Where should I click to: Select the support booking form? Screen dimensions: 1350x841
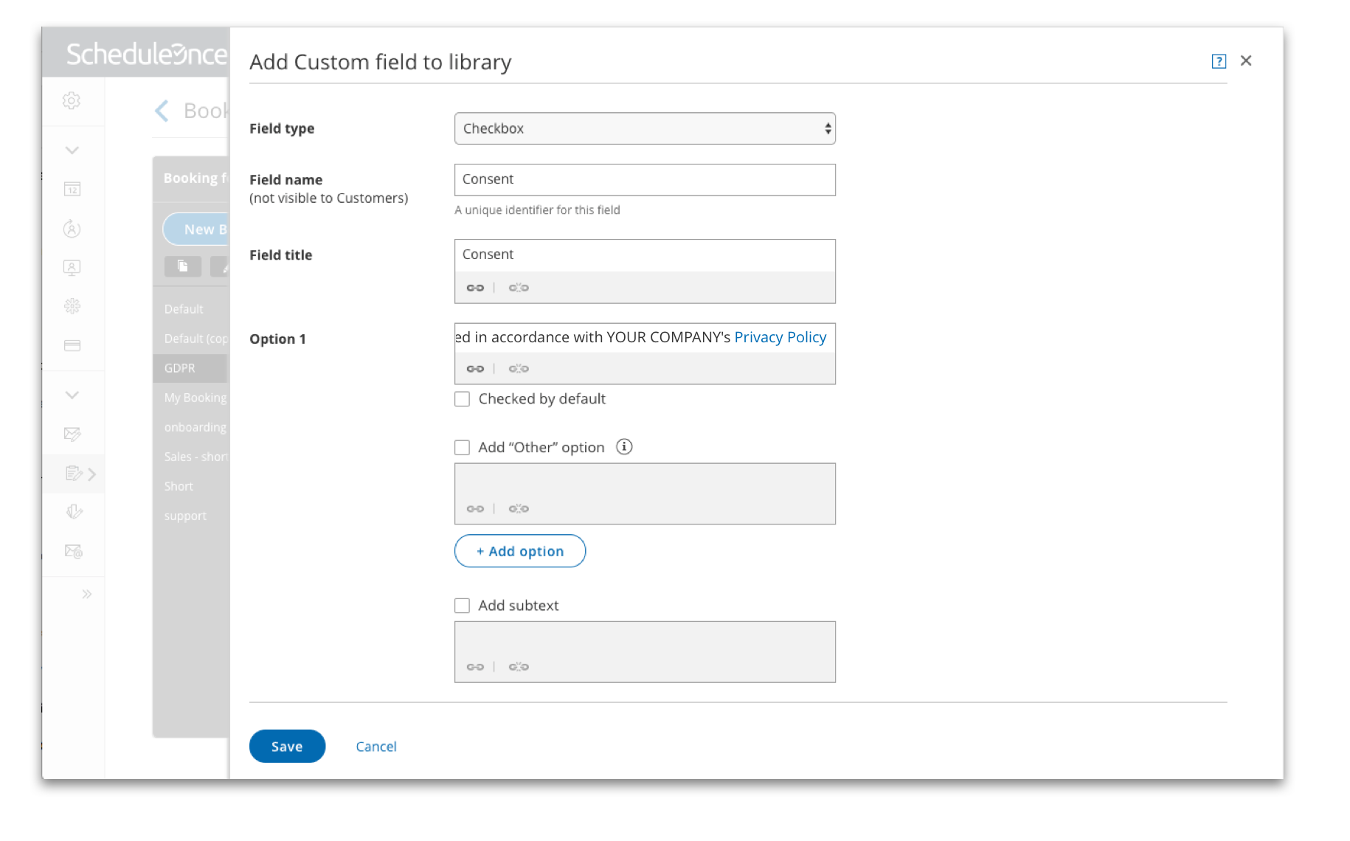pos(185,516)
